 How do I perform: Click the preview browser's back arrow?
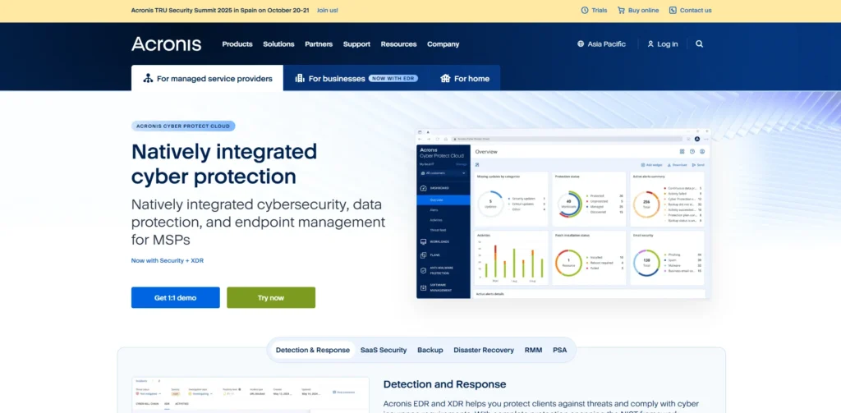420,139
